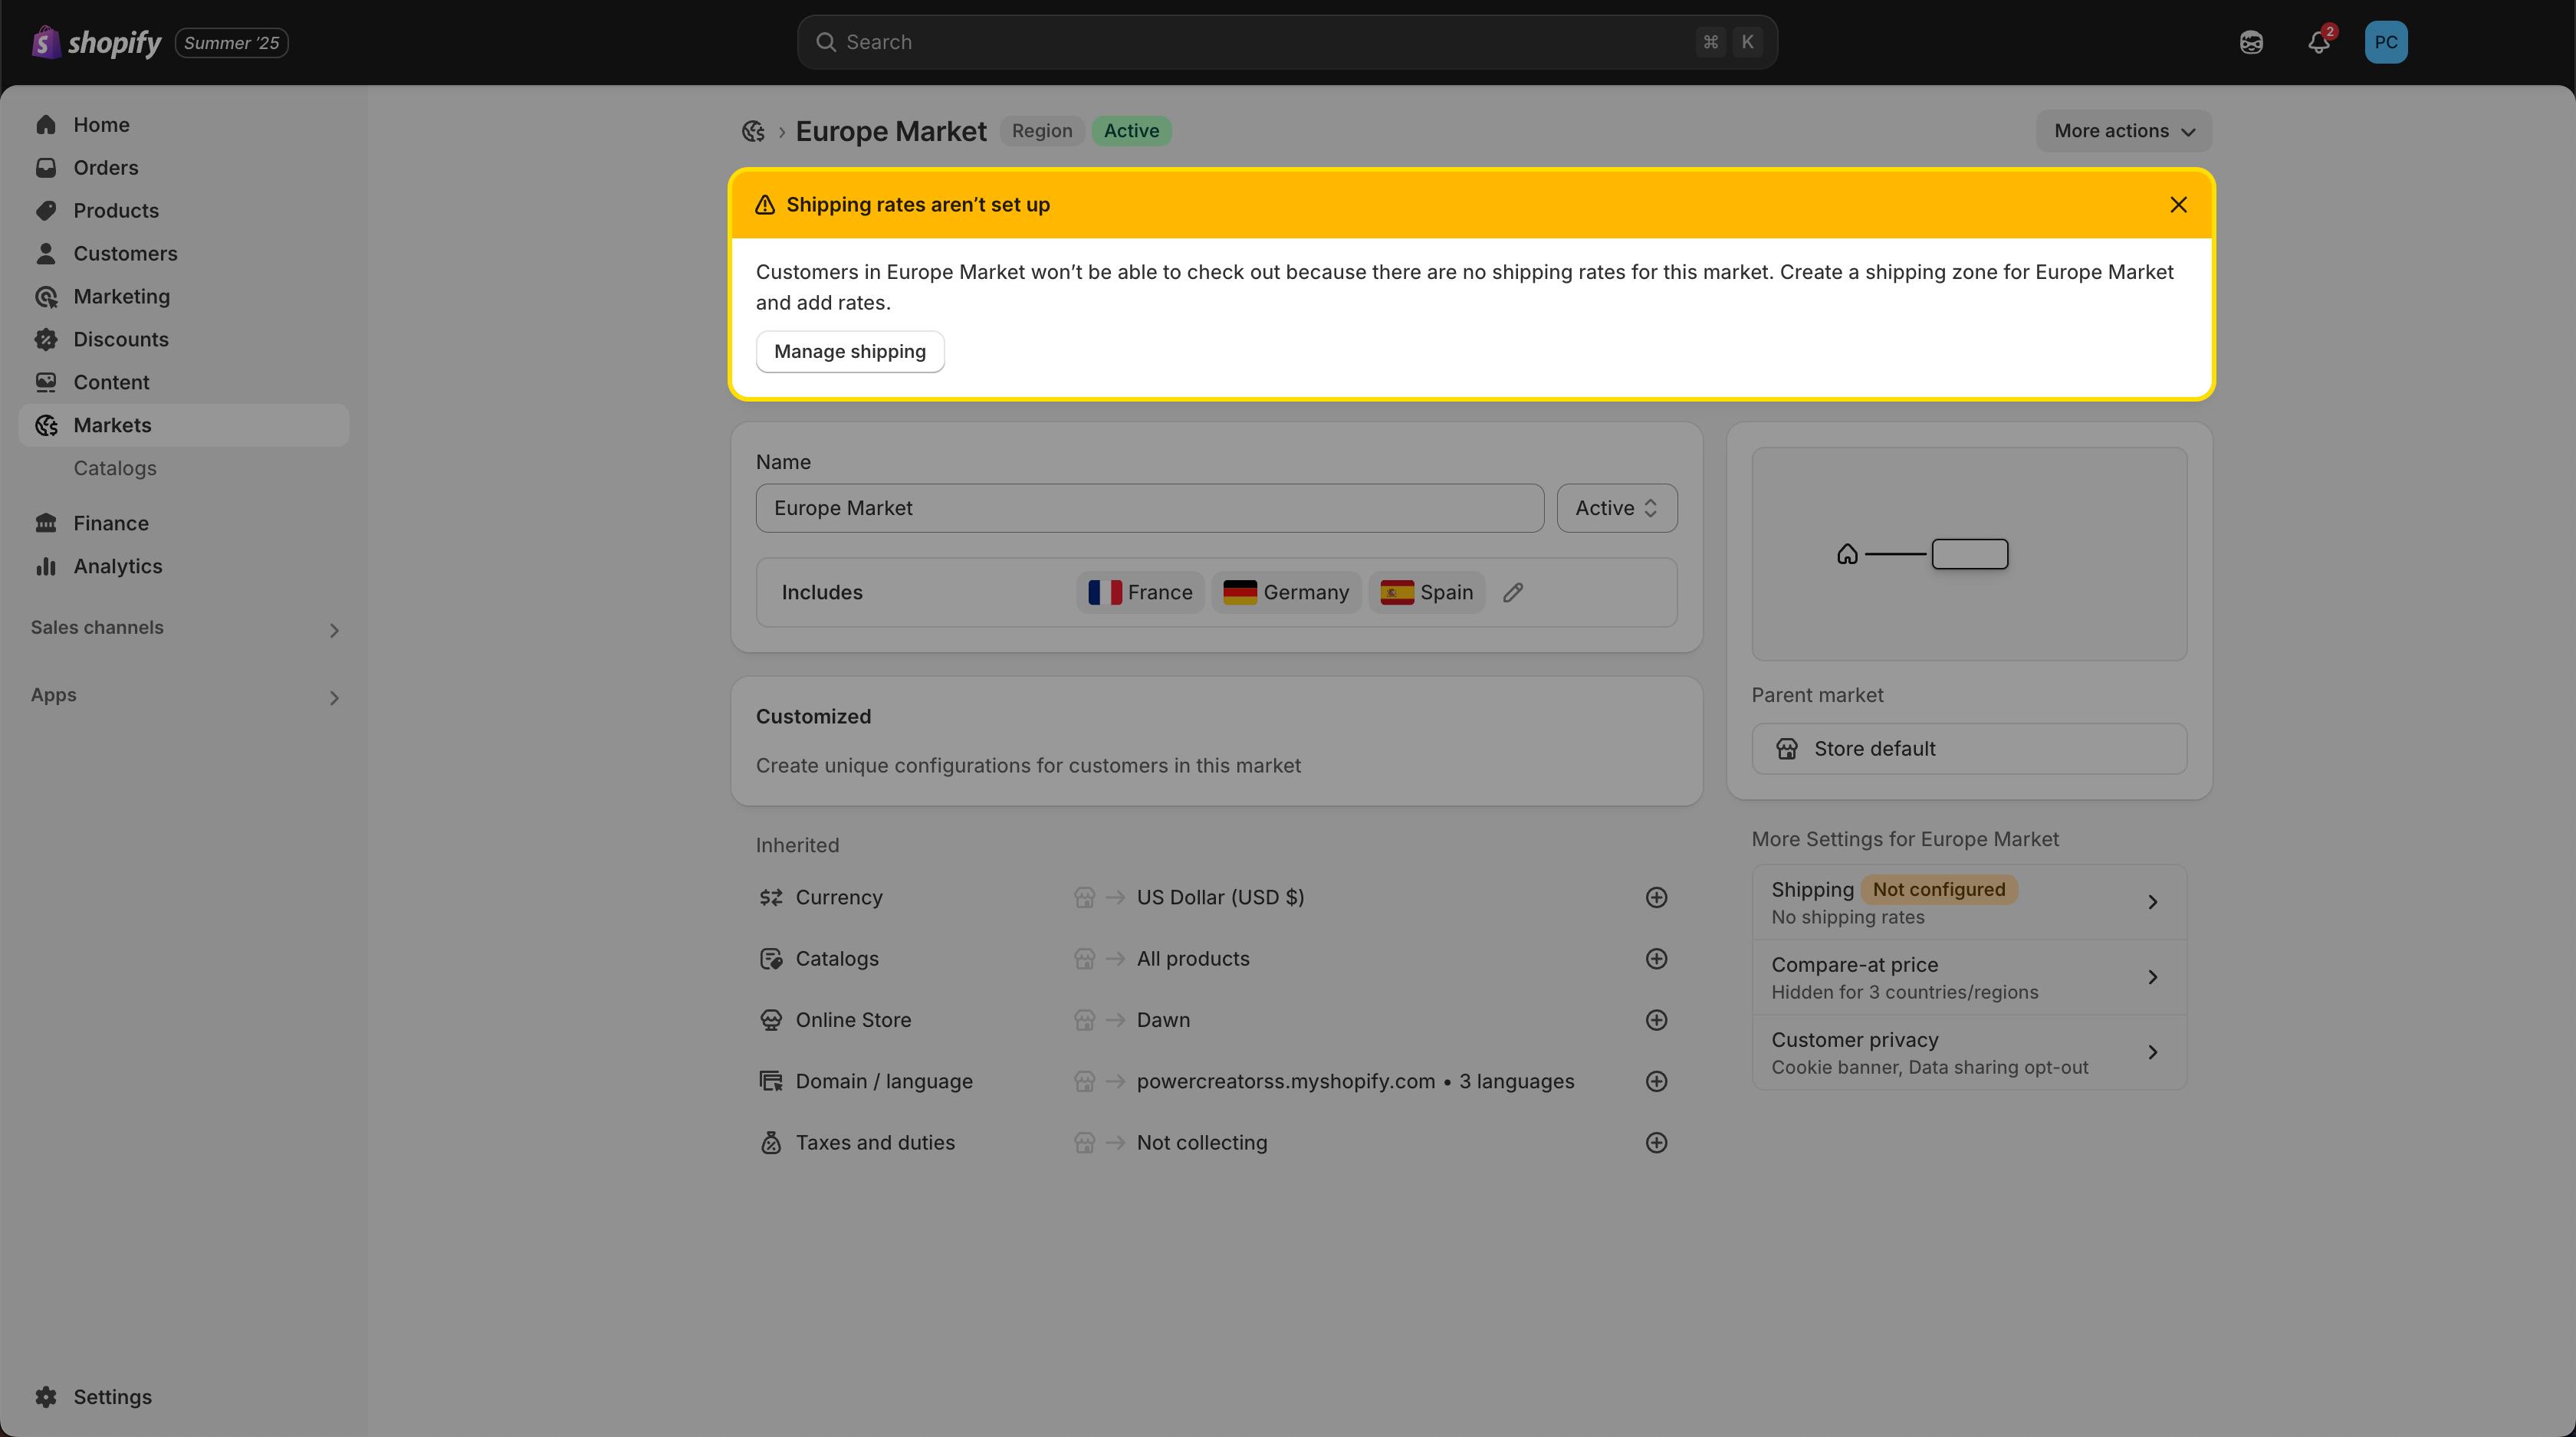Open Content in sidebar
2576x1437 pixels.
click(184, 382)
